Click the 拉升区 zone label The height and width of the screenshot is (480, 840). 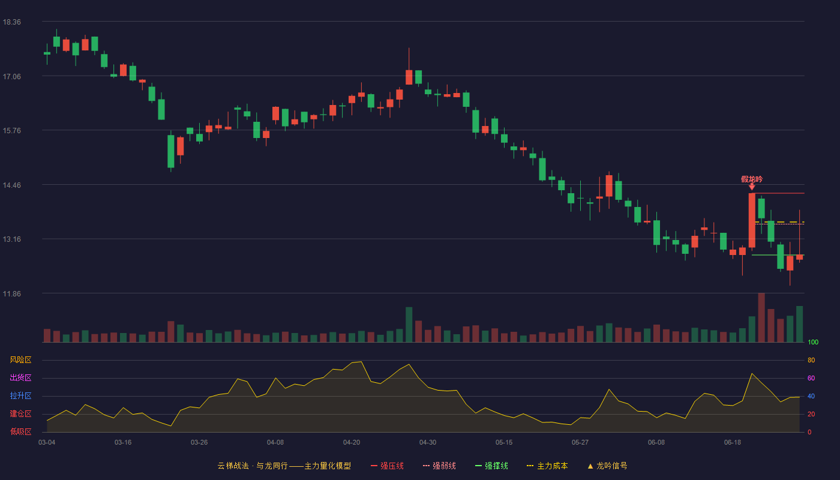pos(20,396)
